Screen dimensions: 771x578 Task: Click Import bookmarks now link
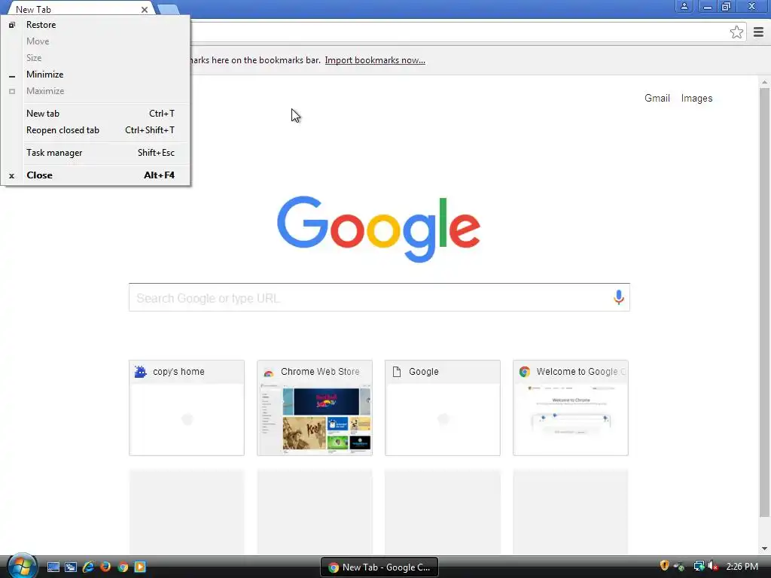(375, 60)
